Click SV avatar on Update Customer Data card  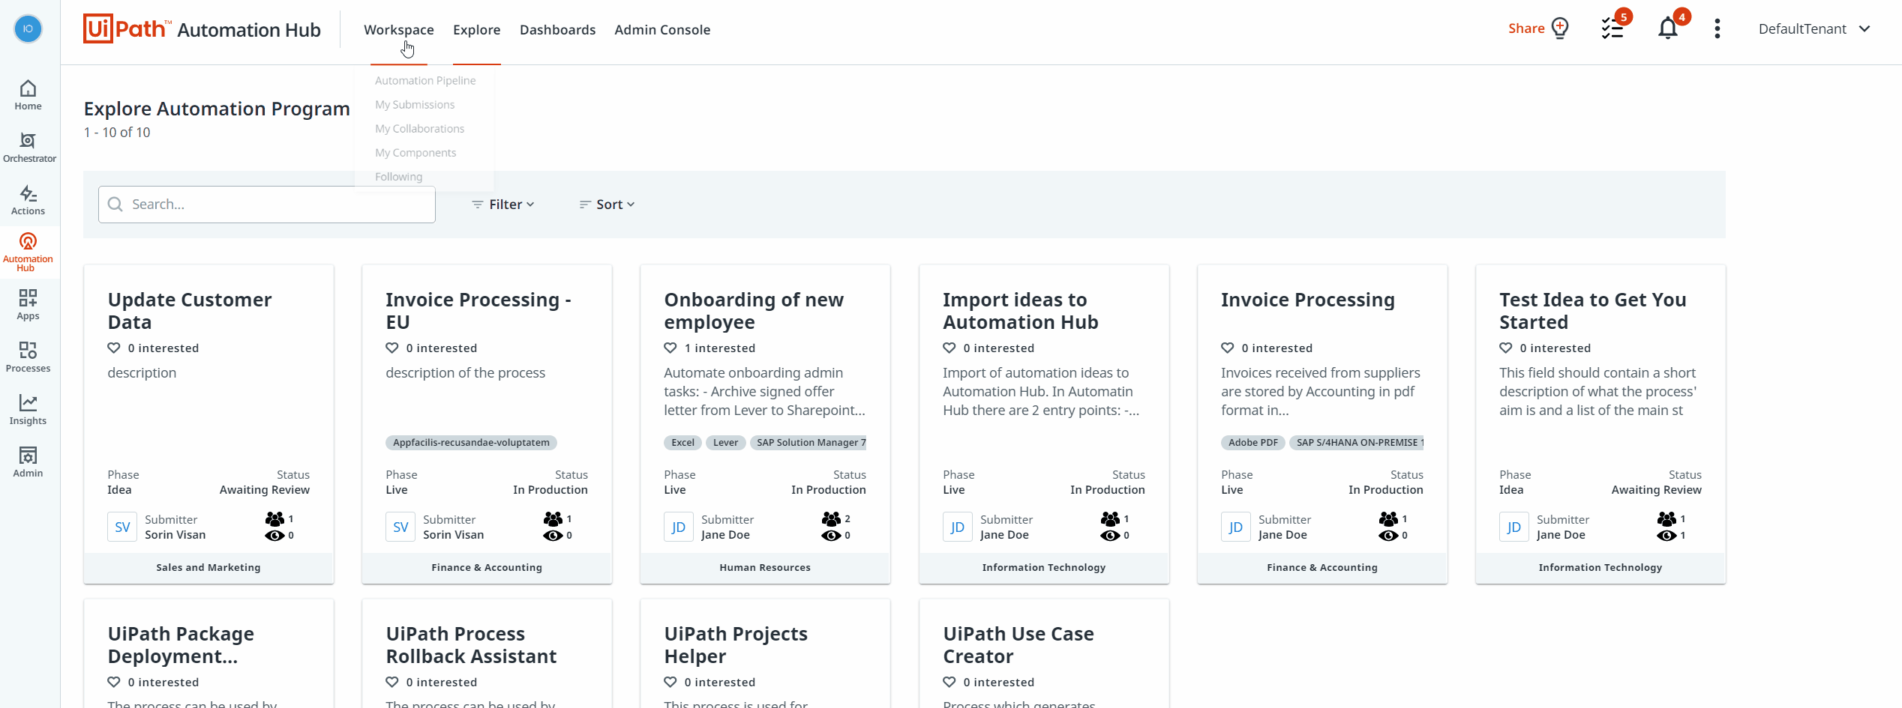click(x=122, y=527)
